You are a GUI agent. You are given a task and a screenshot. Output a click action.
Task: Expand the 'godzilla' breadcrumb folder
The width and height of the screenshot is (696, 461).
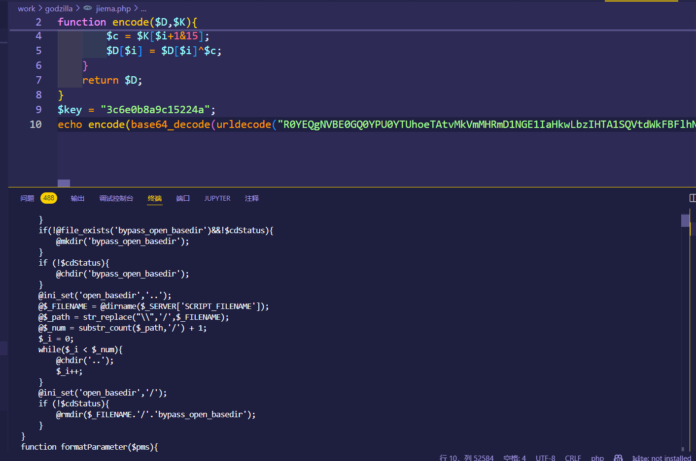(59, 8)
